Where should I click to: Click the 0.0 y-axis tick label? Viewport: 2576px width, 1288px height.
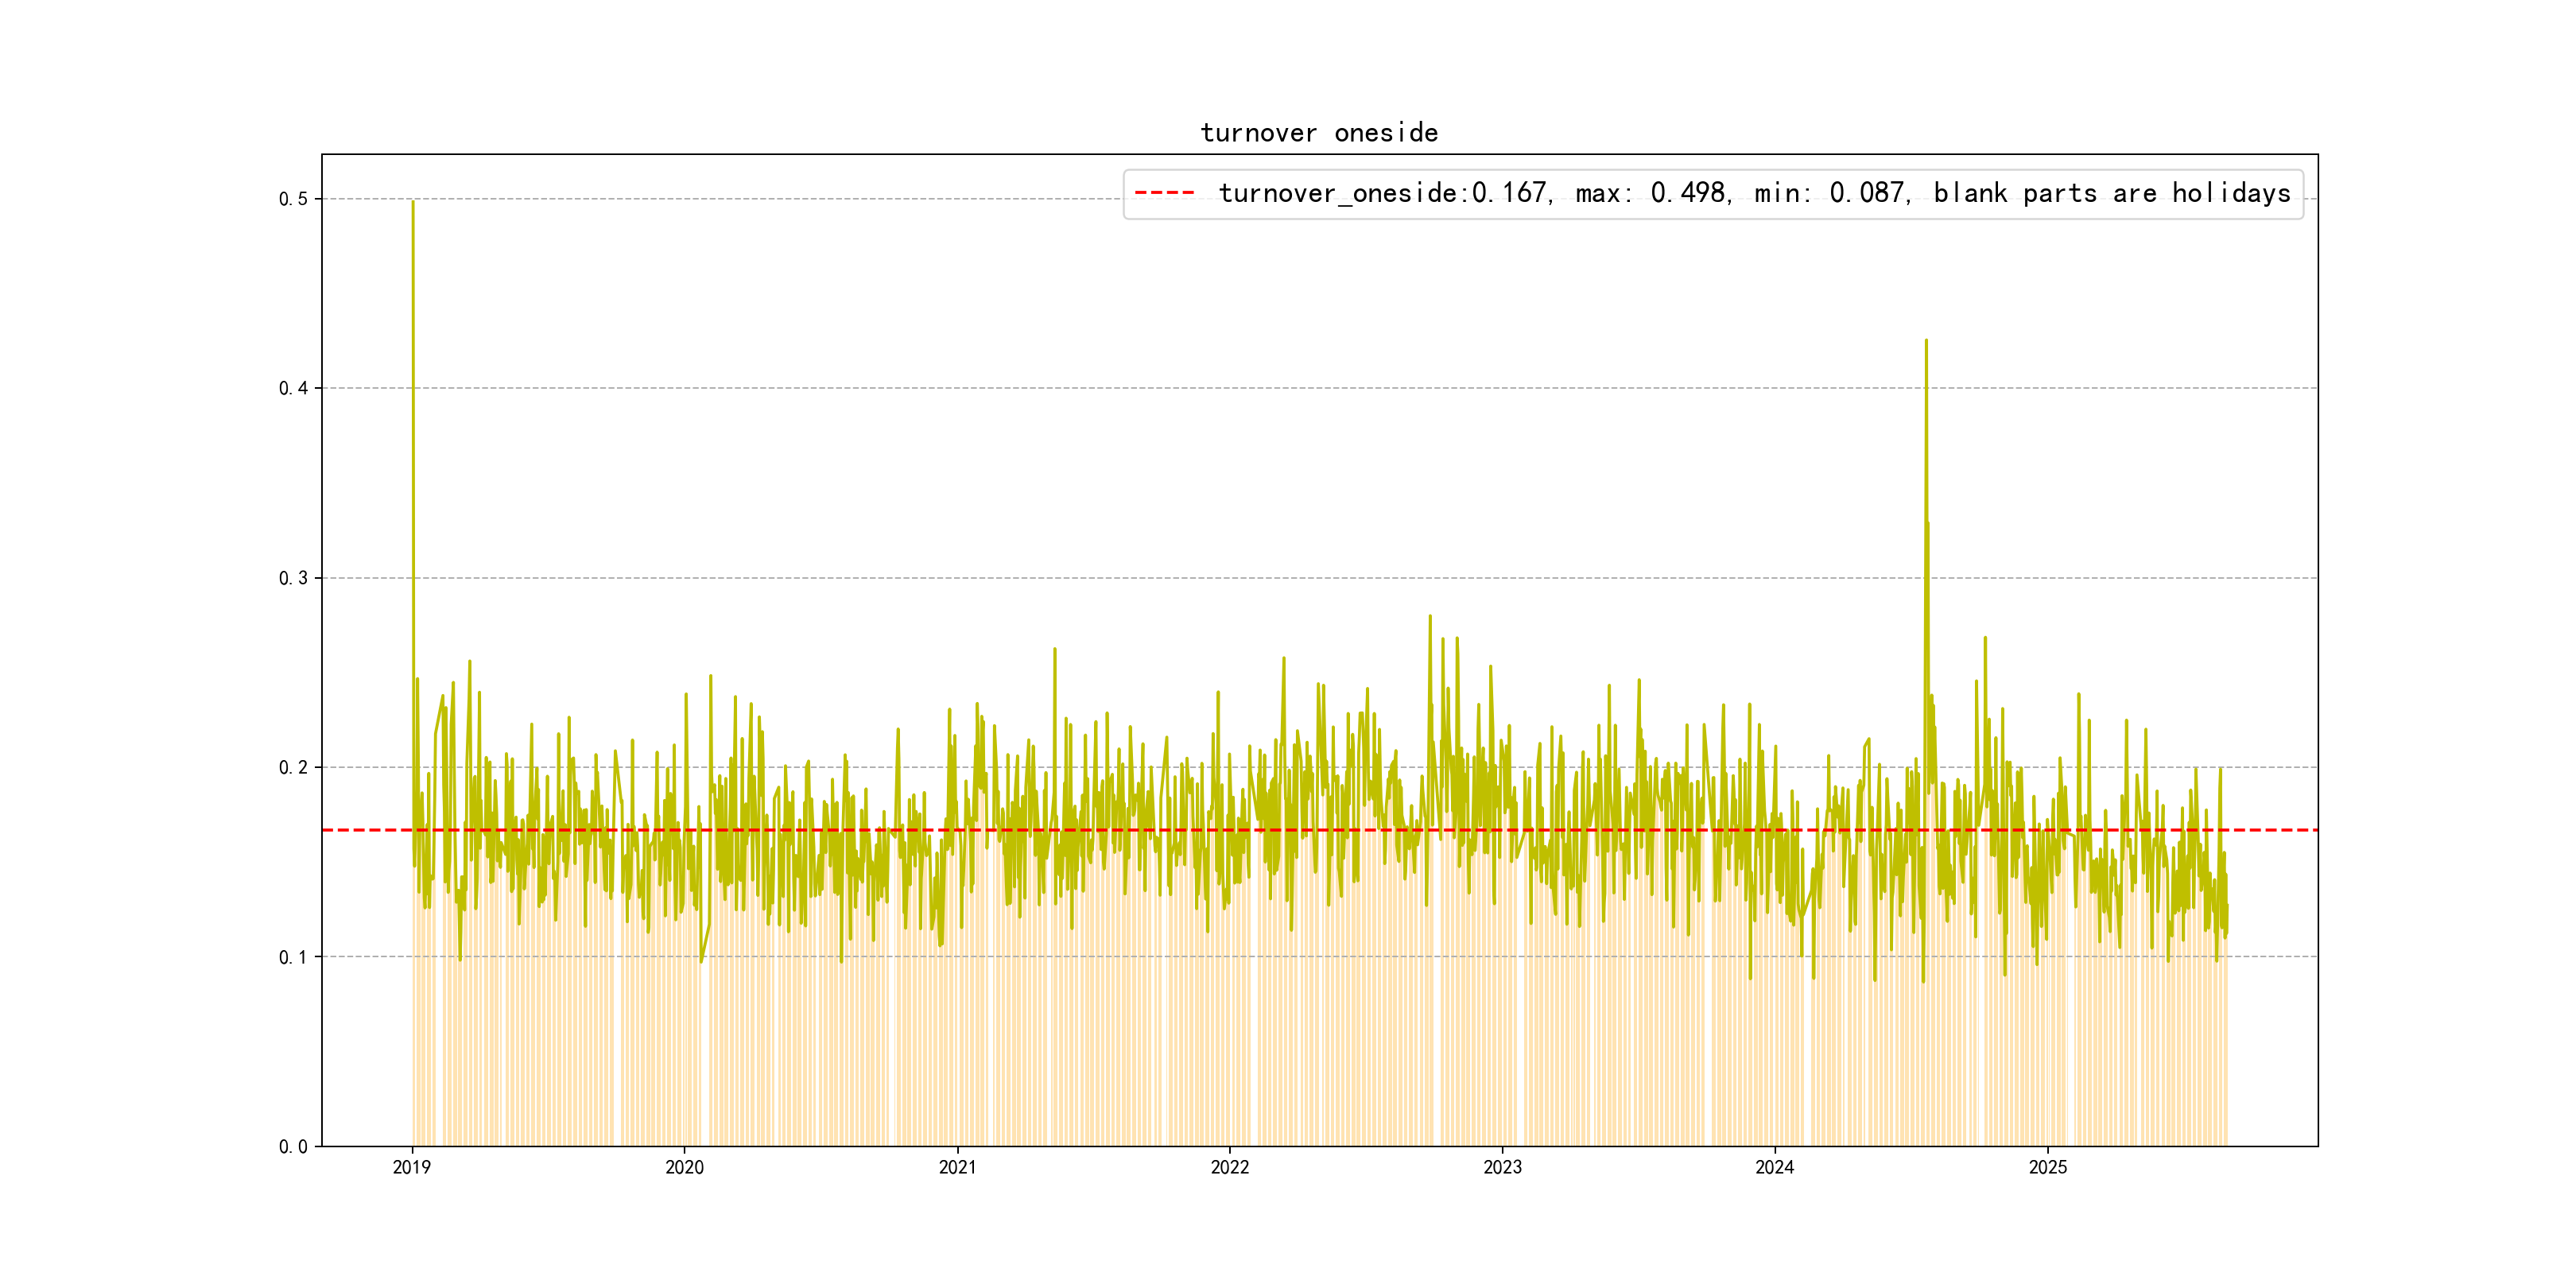293,1146
